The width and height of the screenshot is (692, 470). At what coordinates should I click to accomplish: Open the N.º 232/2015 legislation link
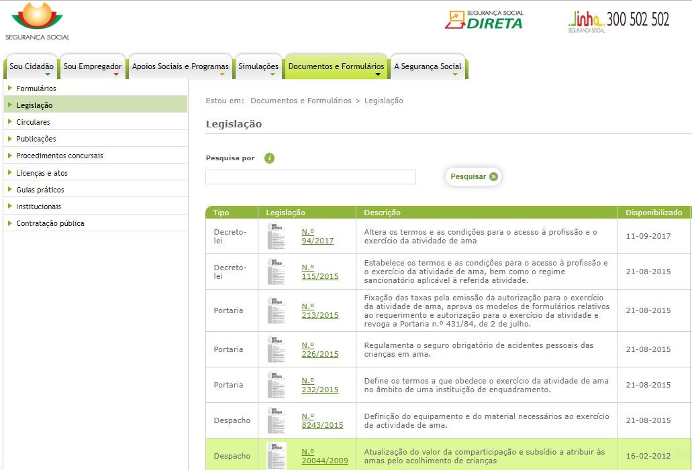[x=319, y=385]
